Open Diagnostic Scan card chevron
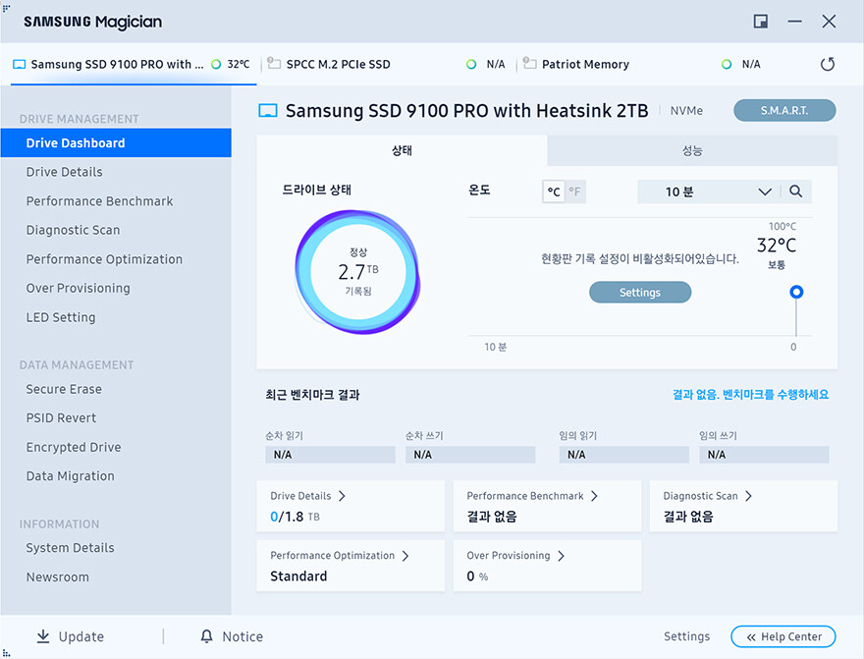Image resolution: width=864 pixels, height=659 pixels. click(748, 496)
